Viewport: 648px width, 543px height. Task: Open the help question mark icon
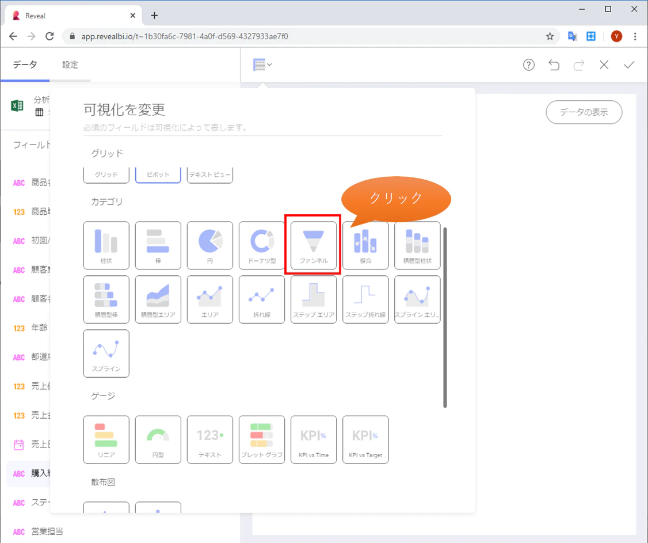click(528, 65)
